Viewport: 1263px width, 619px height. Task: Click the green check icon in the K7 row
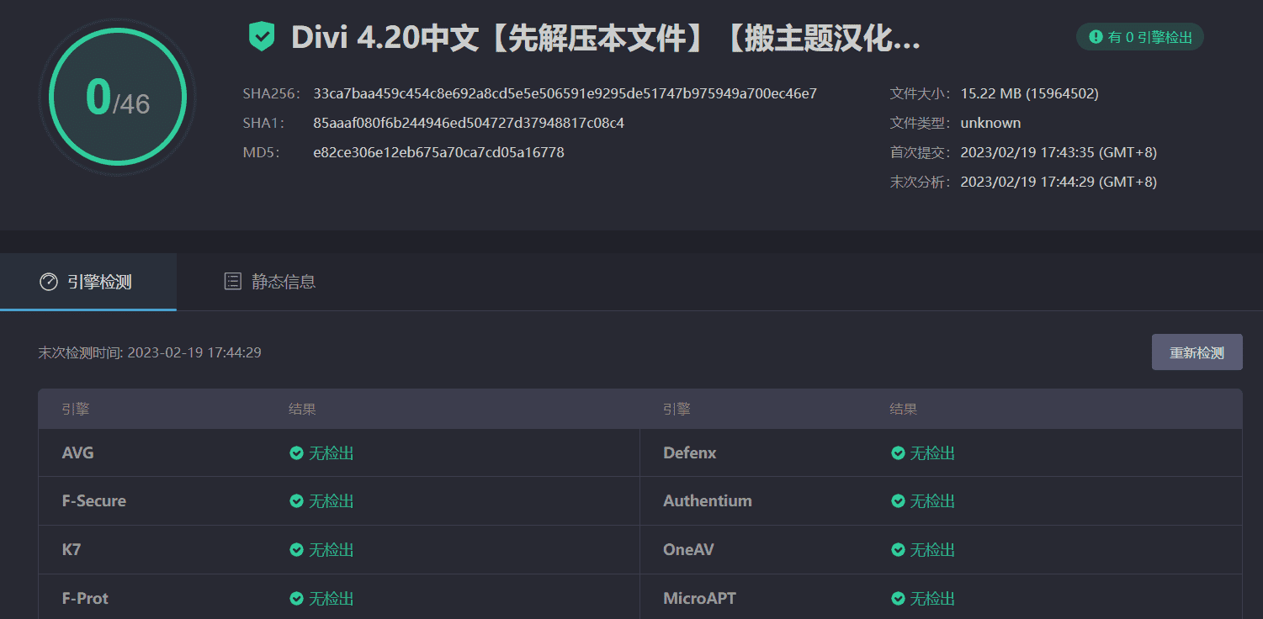(x=296, y=550)
